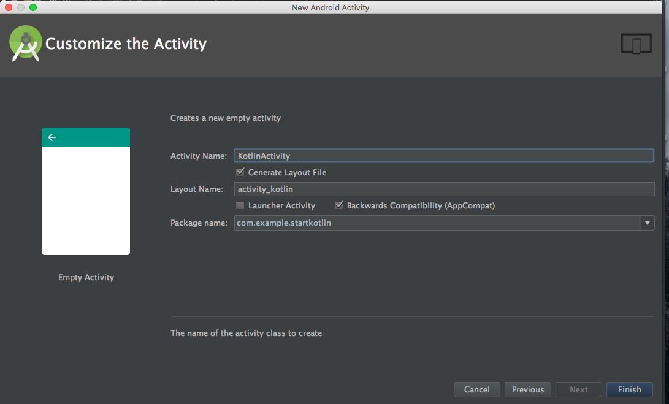Go back with the Previous button

[528, 389]
